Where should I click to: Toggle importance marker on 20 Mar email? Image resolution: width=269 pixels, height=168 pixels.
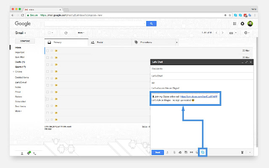tap(56, 58)
